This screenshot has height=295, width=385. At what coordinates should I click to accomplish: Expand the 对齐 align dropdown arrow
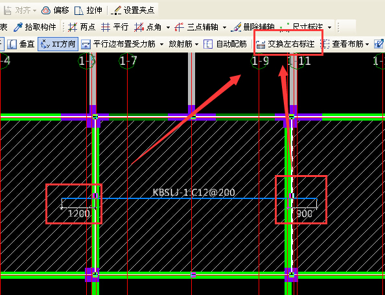[x=34, y=10]
